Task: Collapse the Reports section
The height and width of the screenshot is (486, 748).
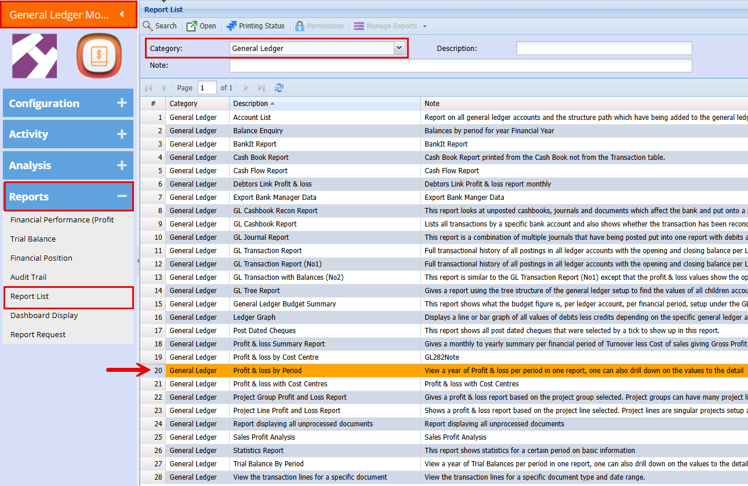Action: click(122, 196)
